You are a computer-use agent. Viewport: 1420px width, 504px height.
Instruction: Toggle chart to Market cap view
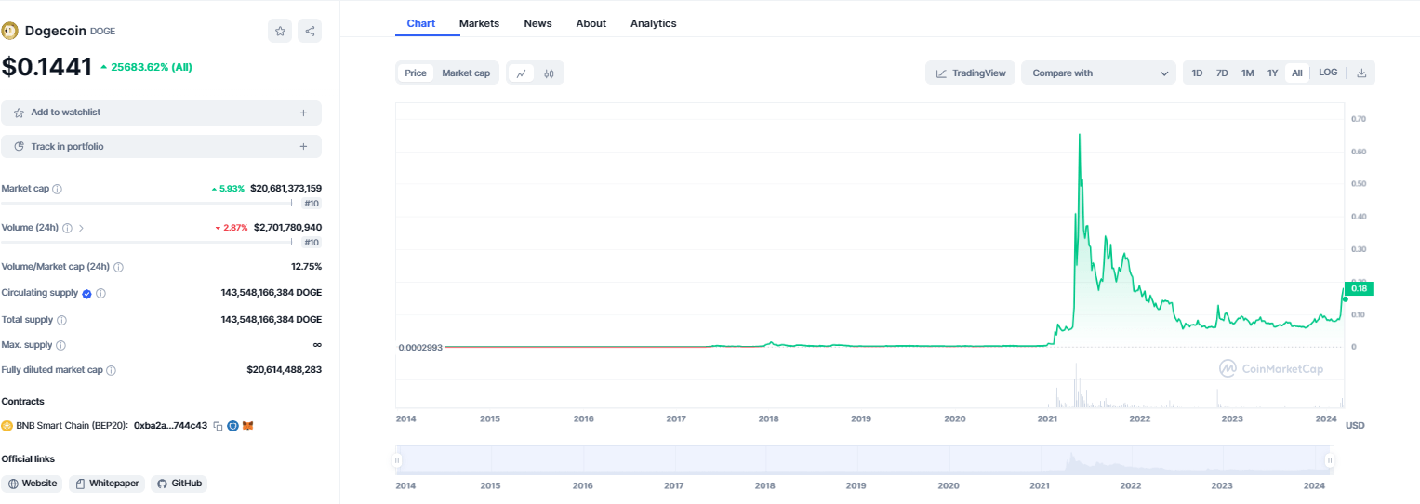point(466,73)
